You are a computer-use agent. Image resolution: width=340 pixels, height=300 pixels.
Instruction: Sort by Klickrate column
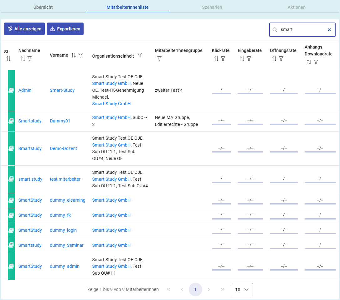216,59
